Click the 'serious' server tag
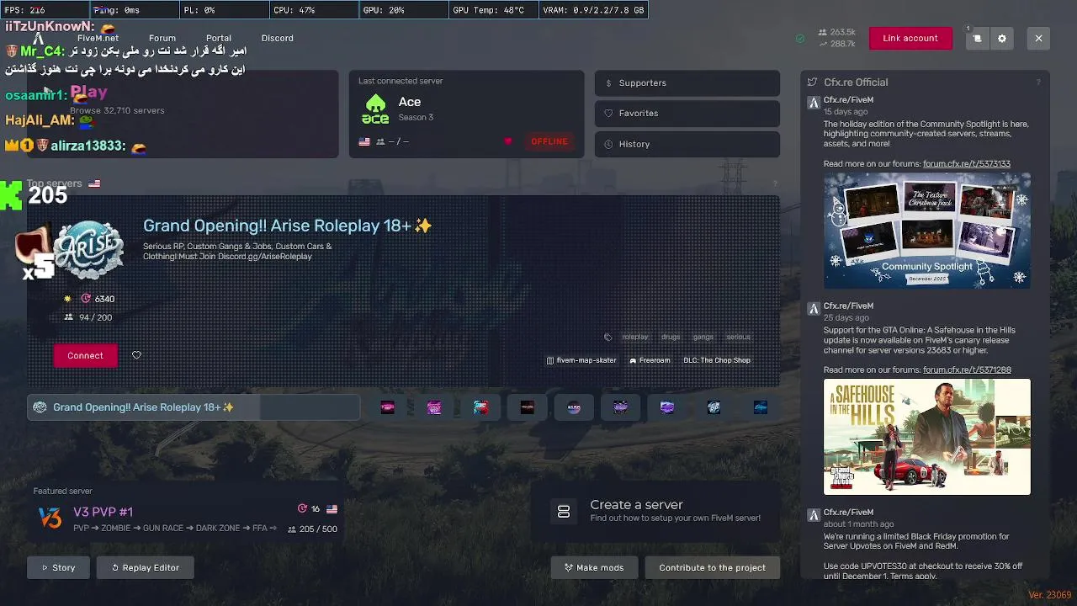 [738, 338]
